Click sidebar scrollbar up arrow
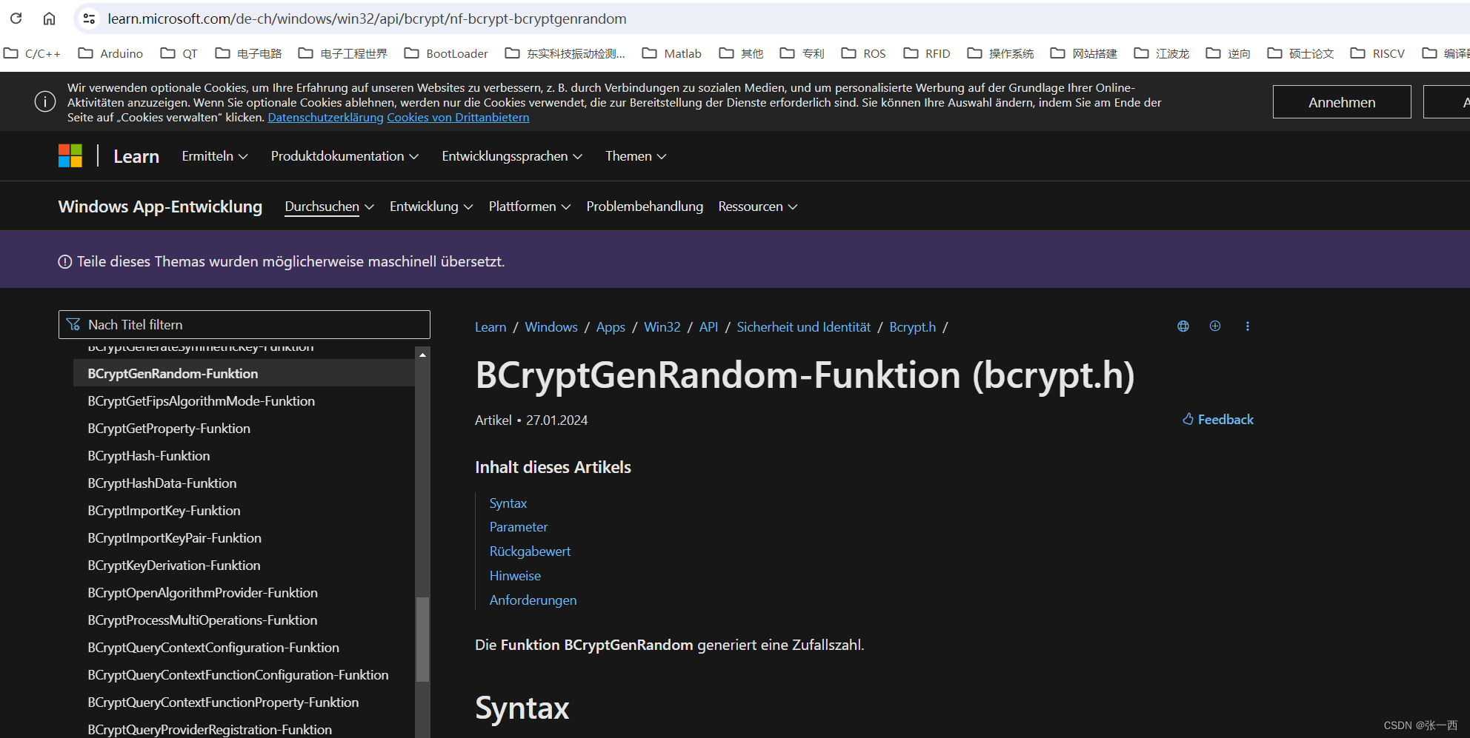Viewport: 1470px width, 738px height. pos(422,355)
